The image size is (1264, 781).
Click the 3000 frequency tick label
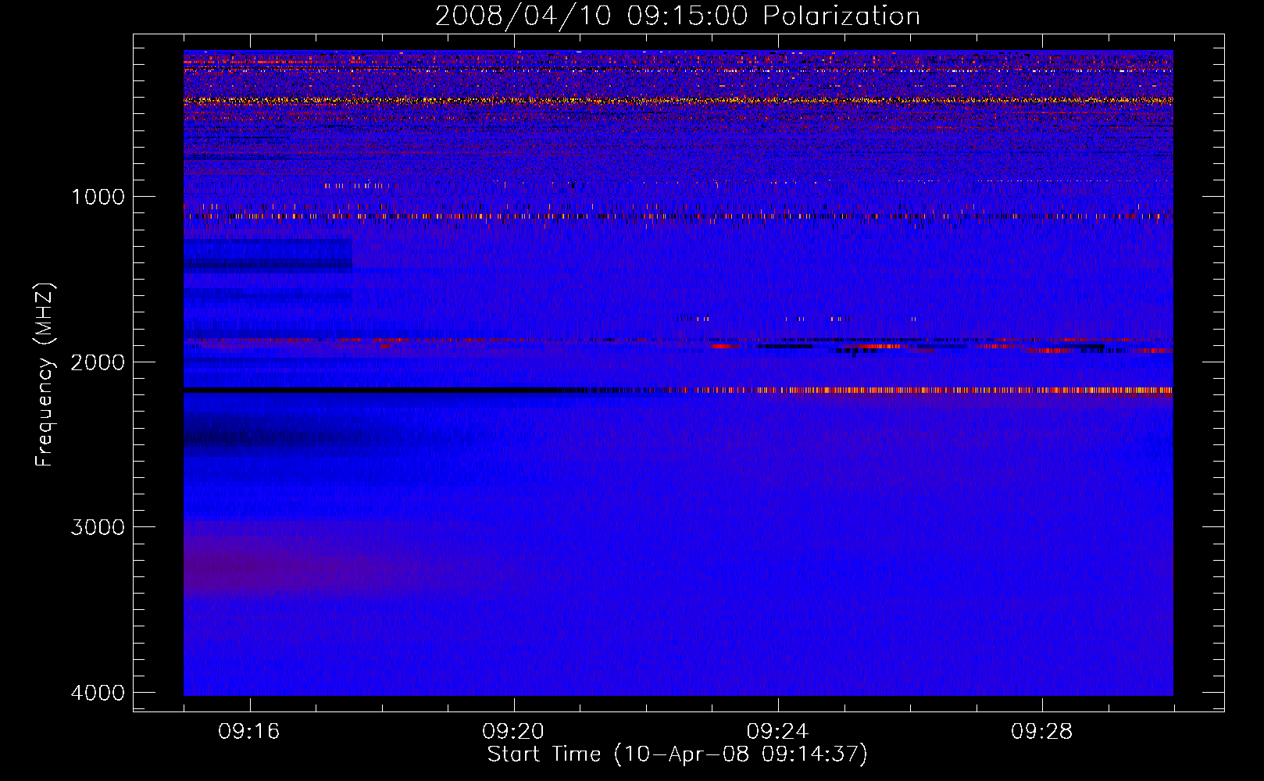(x=98, y=527)
